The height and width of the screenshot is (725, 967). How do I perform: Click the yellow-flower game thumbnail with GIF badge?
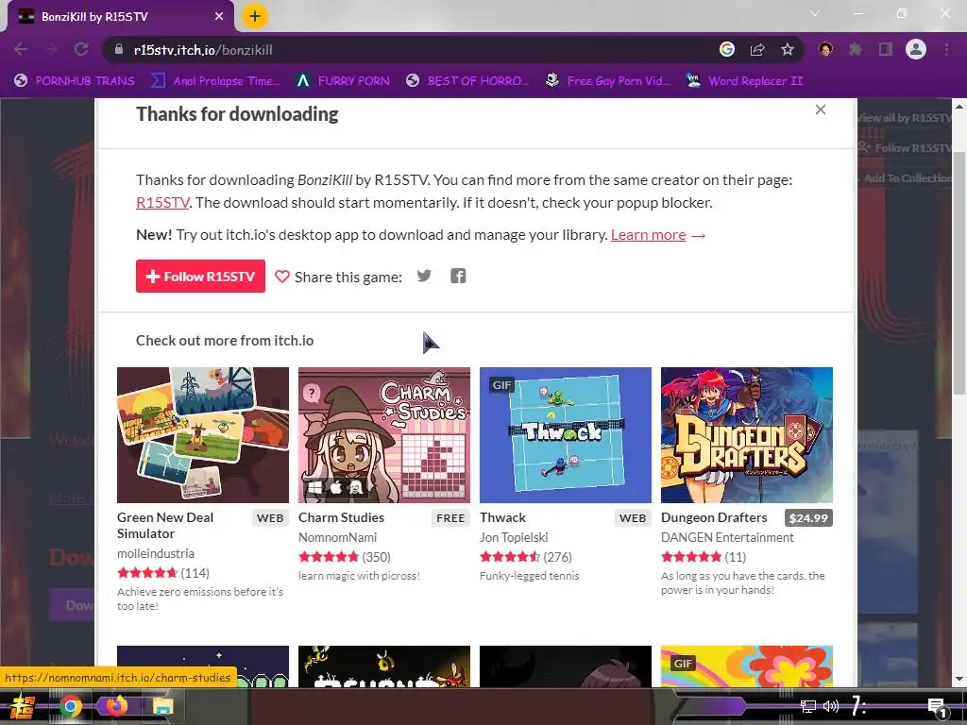pyautogui.click(x=747, y=666)
